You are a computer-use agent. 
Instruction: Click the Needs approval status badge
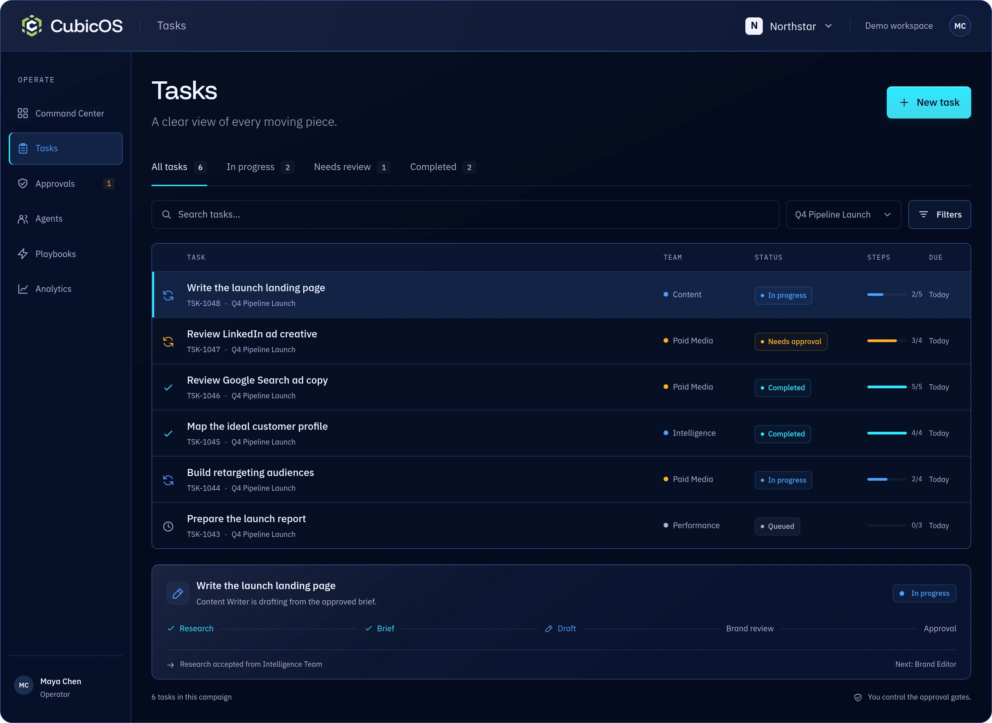pyautogui.click(x=791, y=342)
